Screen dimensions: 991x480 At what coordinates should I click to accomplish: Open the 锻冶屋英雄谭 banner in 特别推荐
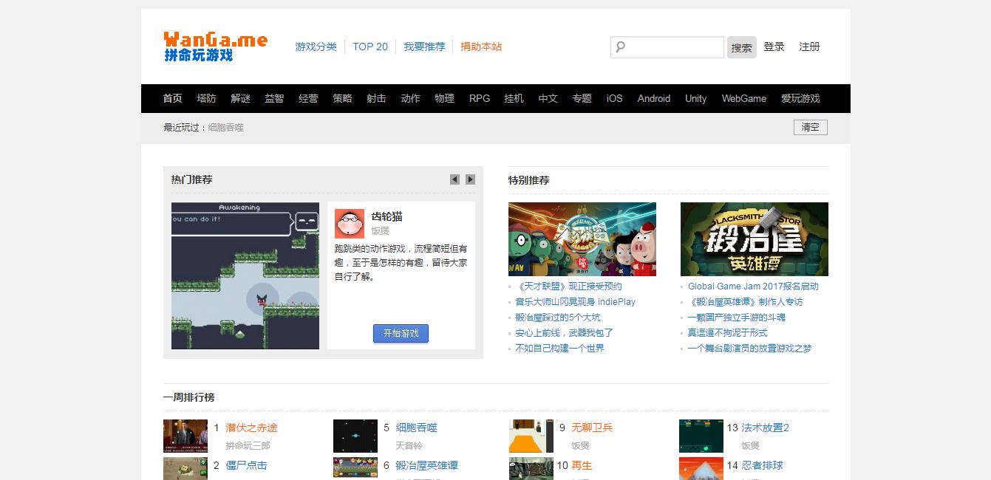[755, 239]
